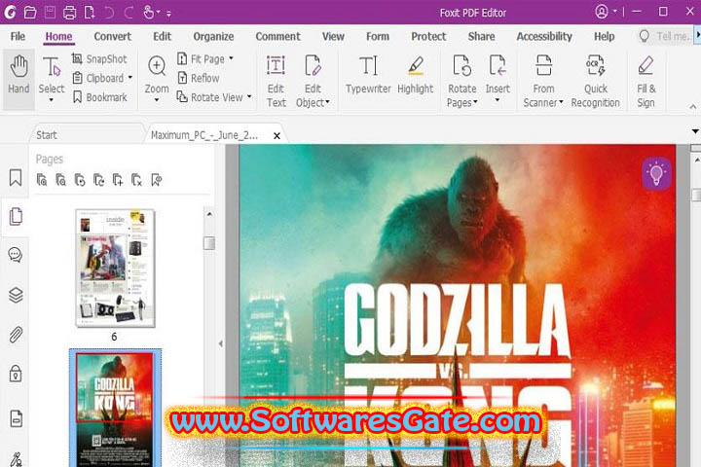Collapse the navigation panel arrow
The image size is (701, 467).
click(220, 343)
